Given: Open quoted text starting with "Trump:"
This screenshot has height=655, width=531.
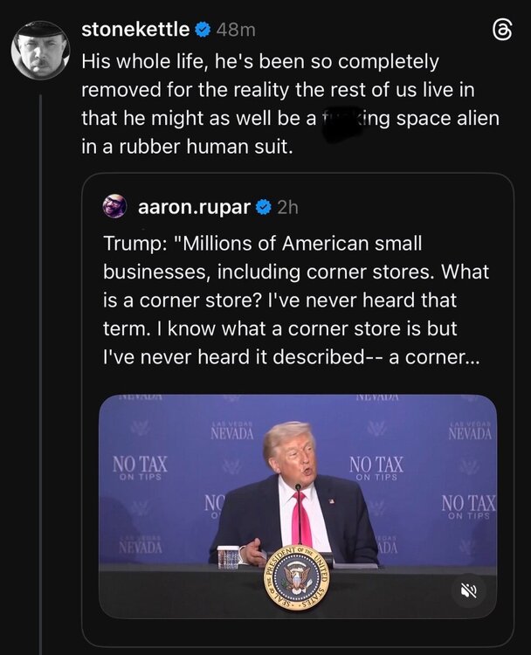Looking at the screenshot, I should click(x=288, y=300).
